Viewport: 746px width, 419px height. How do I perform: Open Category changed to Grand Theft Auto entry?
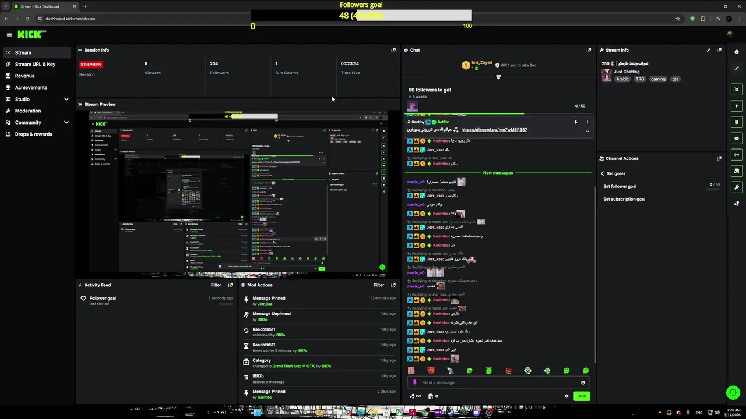pyautogui.click(x=319, y=363)
